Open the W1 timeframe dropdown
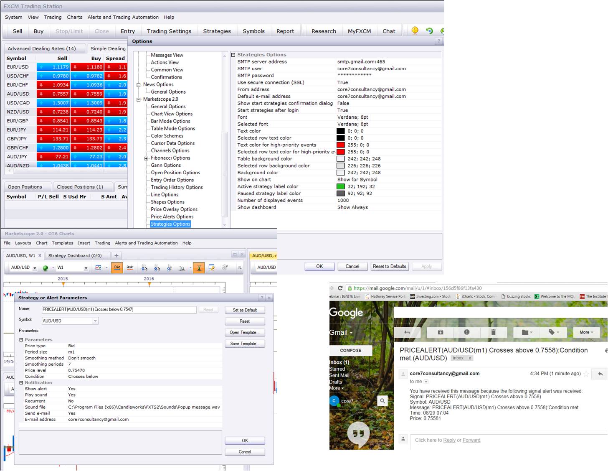608x471 pixels. [86, 268]
